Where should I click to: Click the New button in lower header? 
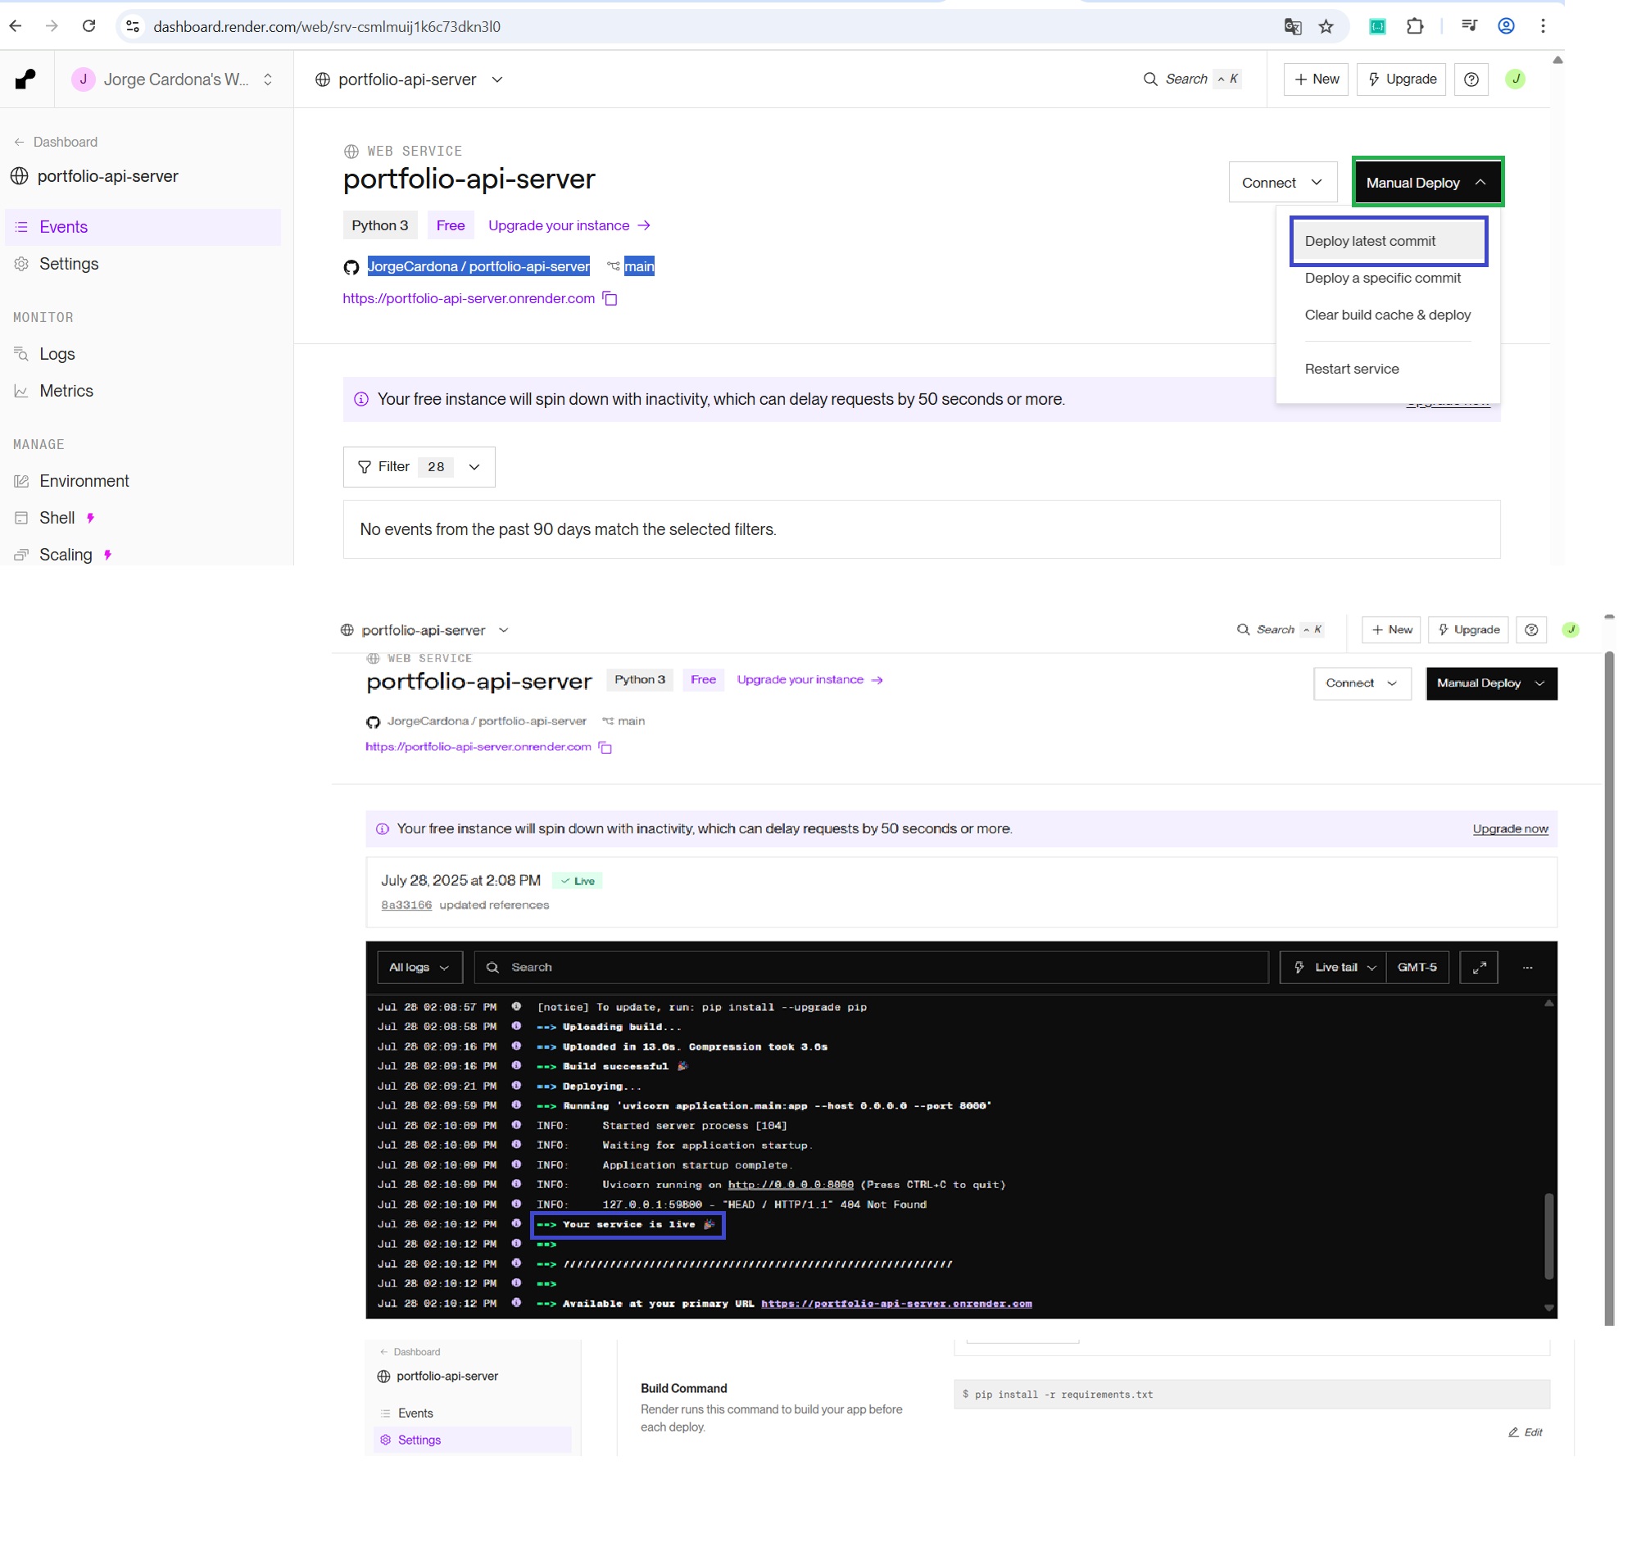1391,629
